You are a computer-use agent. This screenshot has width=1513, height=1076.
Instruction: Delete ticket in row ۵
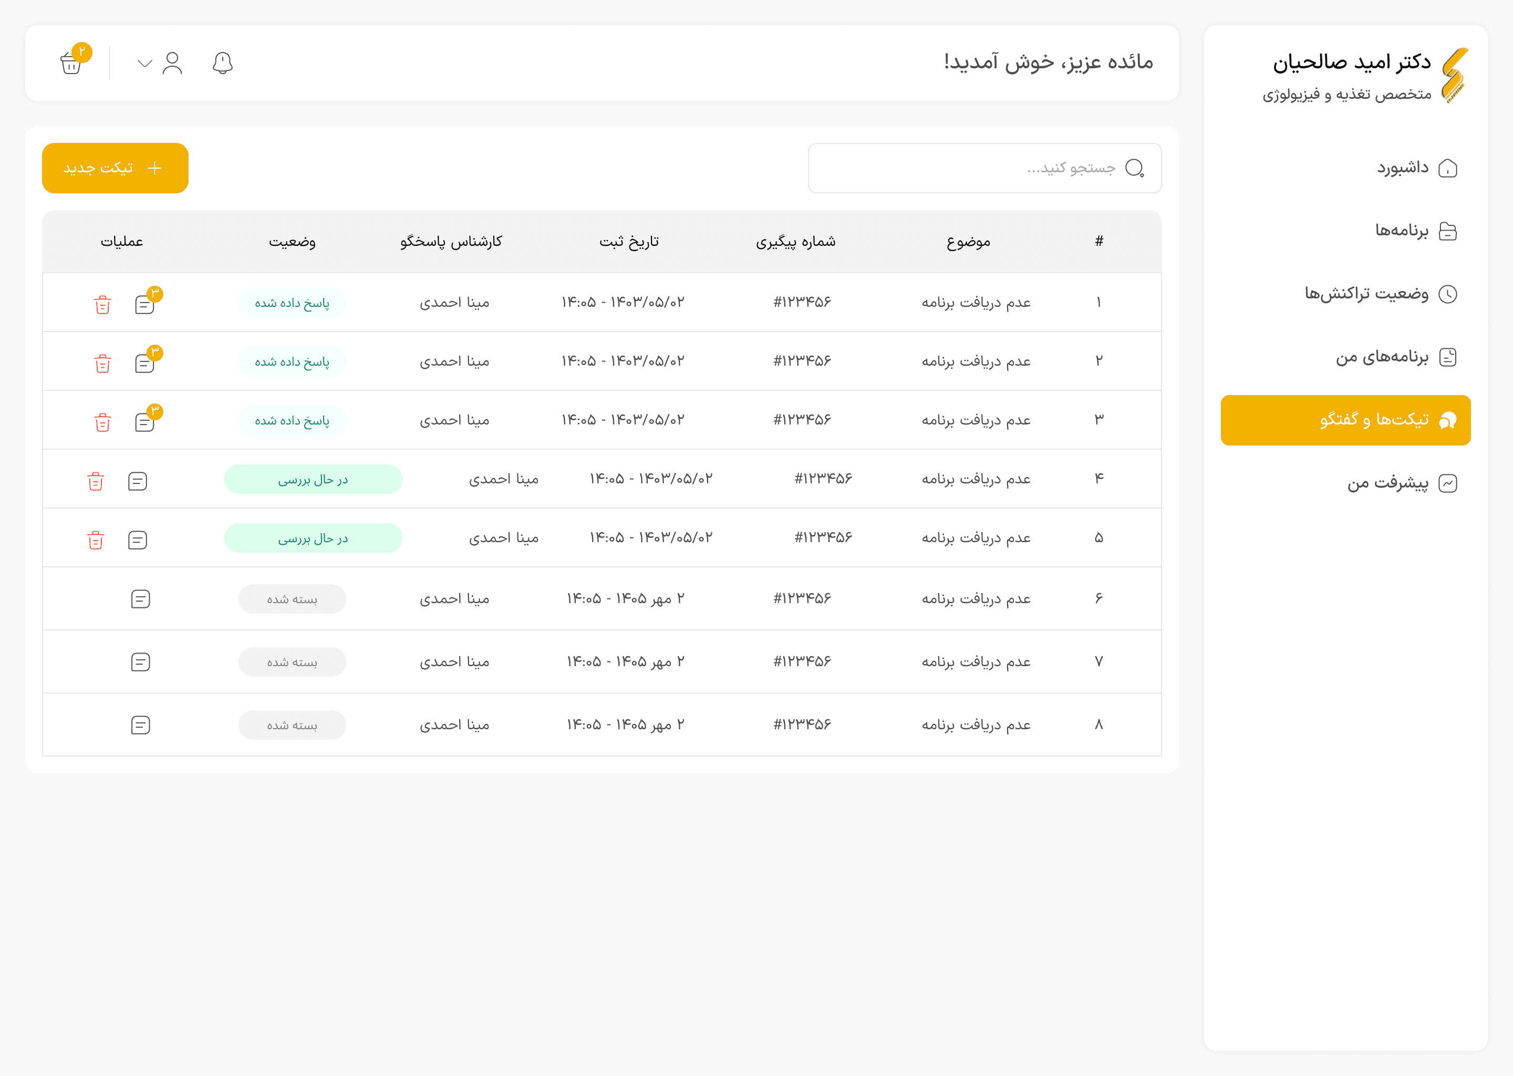click(96, 540)
